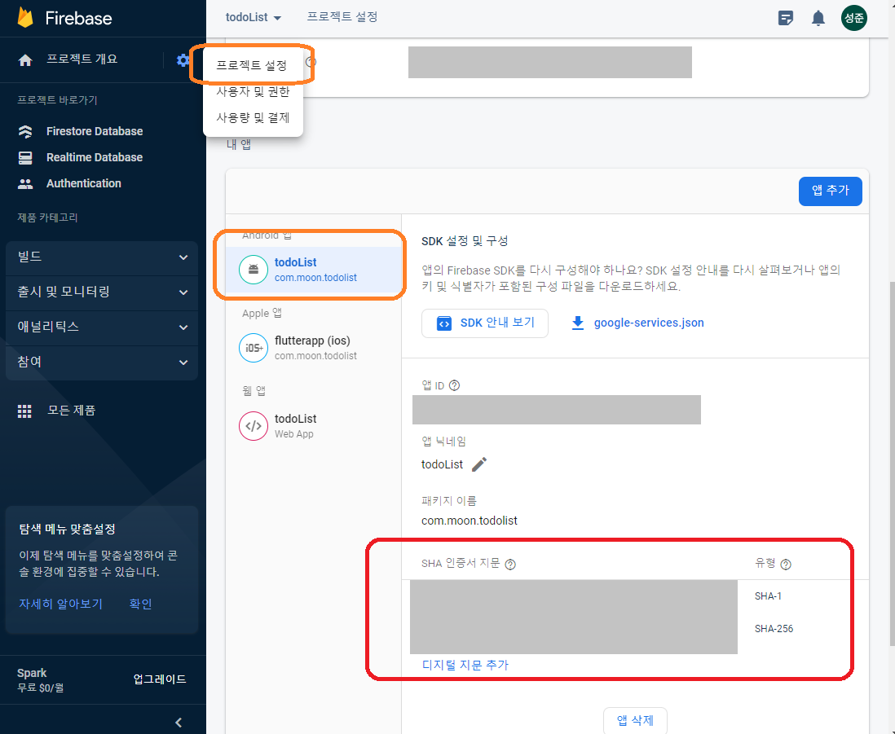Select the iOS flutterapp app
The image size is (895, 734).
pos(314,348)
